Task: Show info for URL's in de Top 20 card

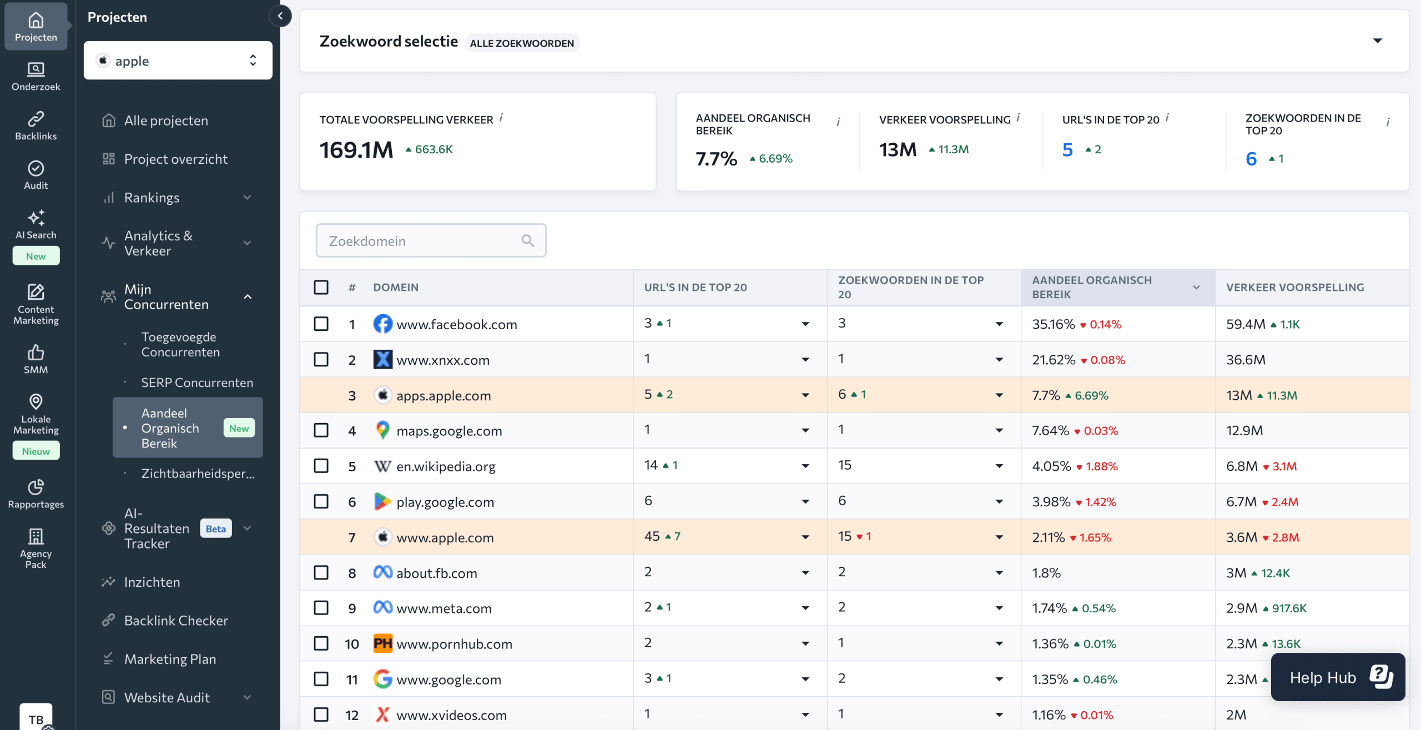Action: coord(1167,117)
